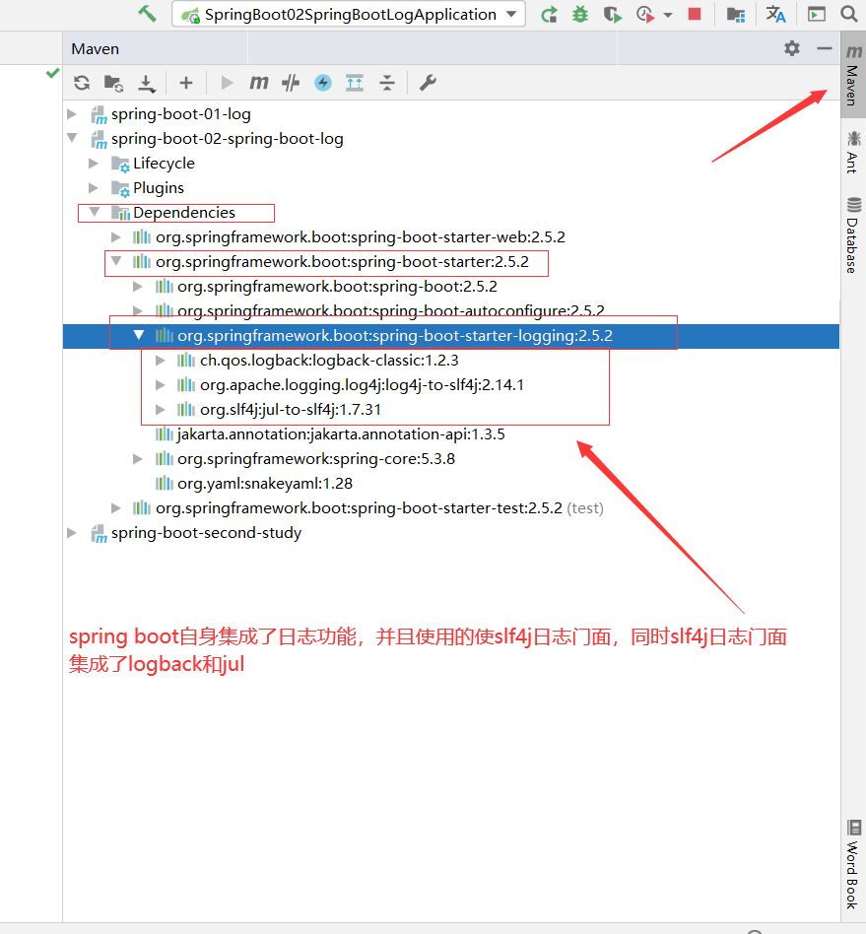Open Maven panel settings gear
Screen dimensions: 866x934
coord(791,48)
